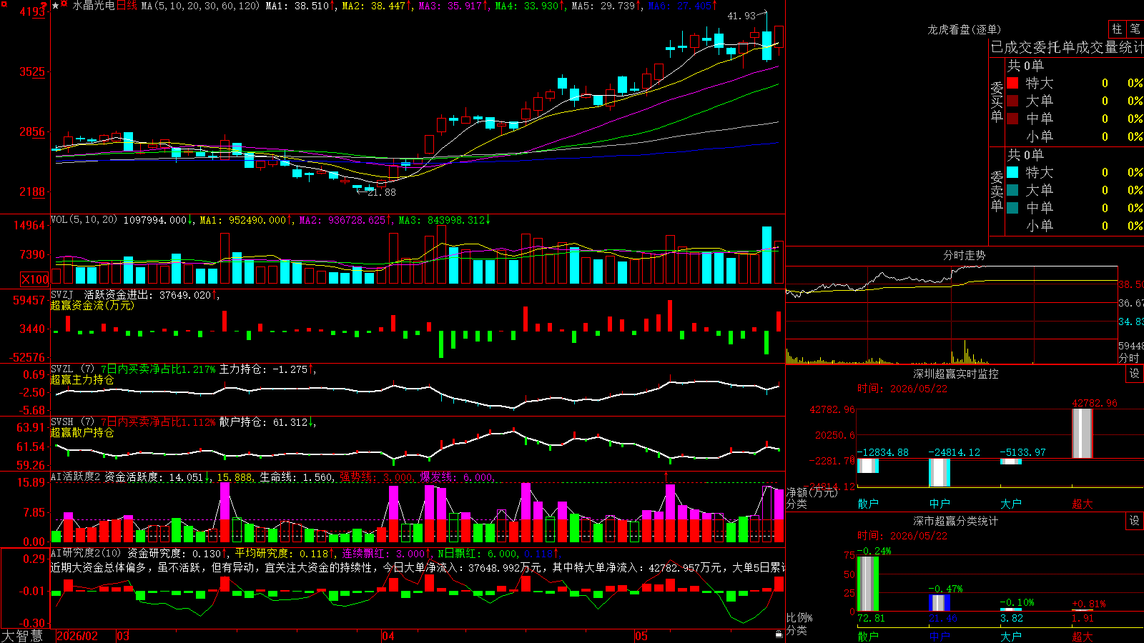Viewport: 1144px width, 643px height.
Task: Click the 超赢主力持仓 label
Action: [82, 380]
